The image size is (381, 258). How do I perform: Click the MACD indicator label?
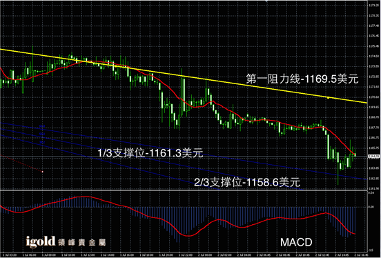(x=296, y=242)
